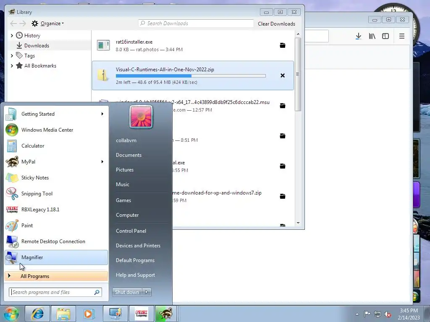Open Help and Support
430x322 pixels.
(x=135, y=275)
